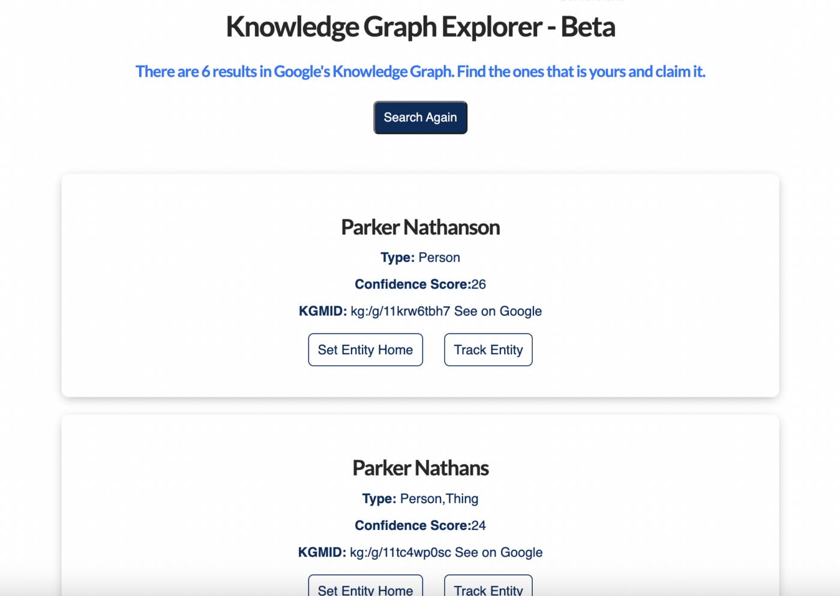This screenshot has height=596, width=840.
Task: Select KGMID kg:/g/11tc4wp0sc text
Action: pos(400,552)
